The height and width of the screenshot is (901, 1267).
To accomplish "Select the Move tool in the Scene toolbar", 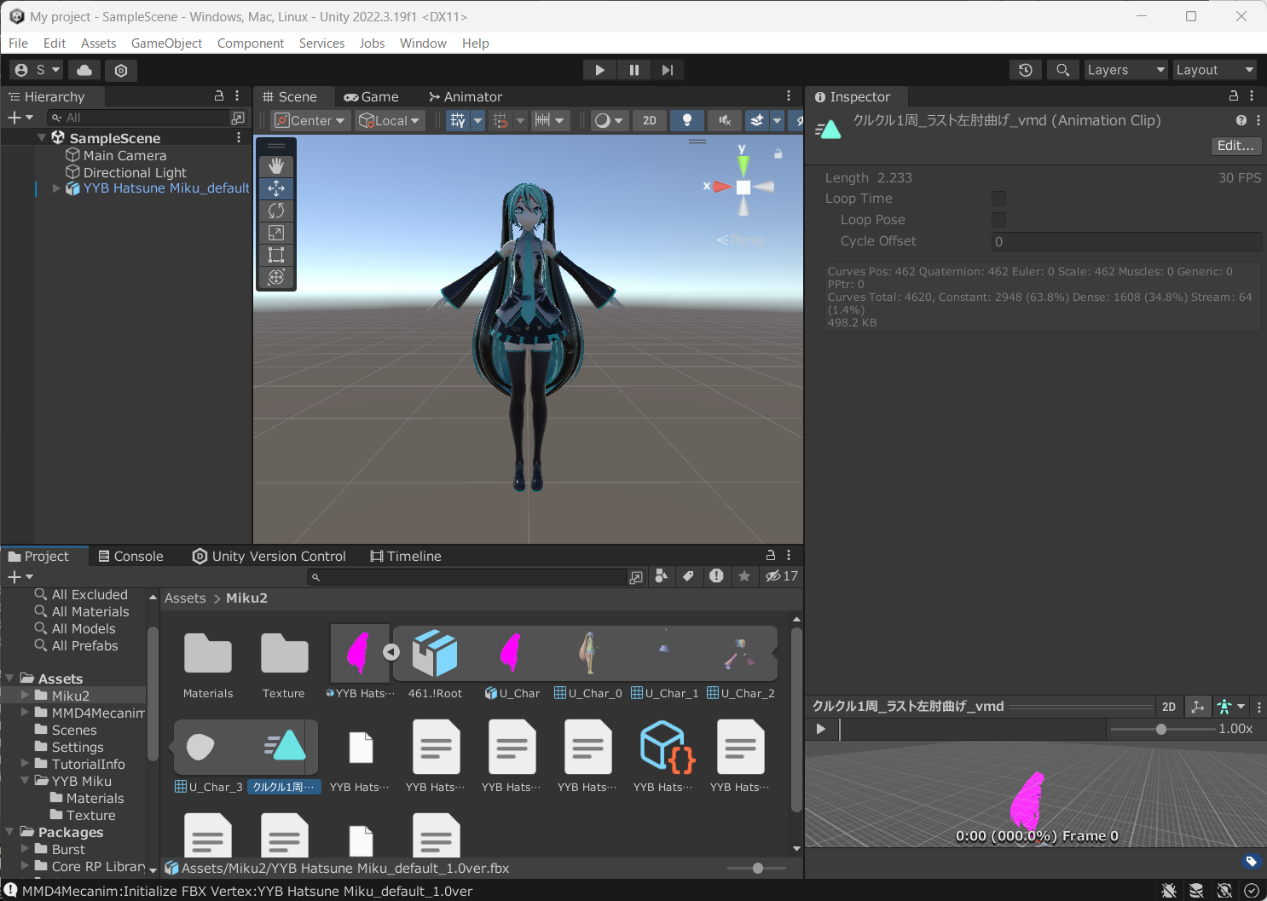I will point(275,188).
